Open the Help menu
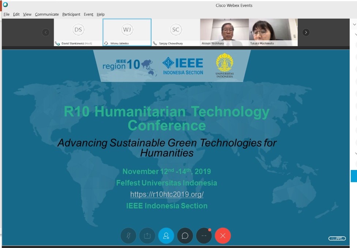 101,14
